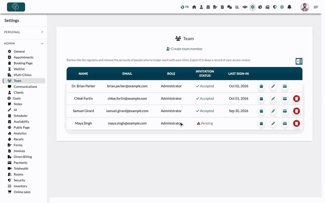Open the invoice dollar icon in top bar

pos(222,7)
